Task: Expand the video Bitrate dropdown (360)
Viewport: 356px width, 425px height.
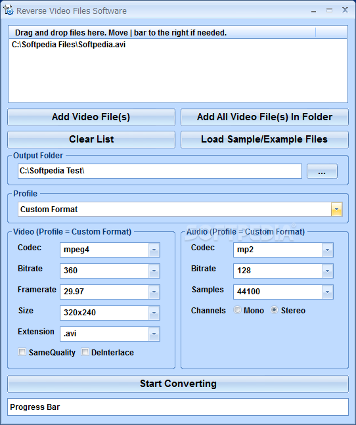Action: click(154, 271)
